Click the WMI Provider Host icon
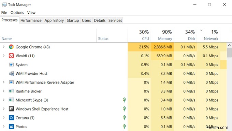Viewport: 232px width, 131px height. [x=11, y=73]
